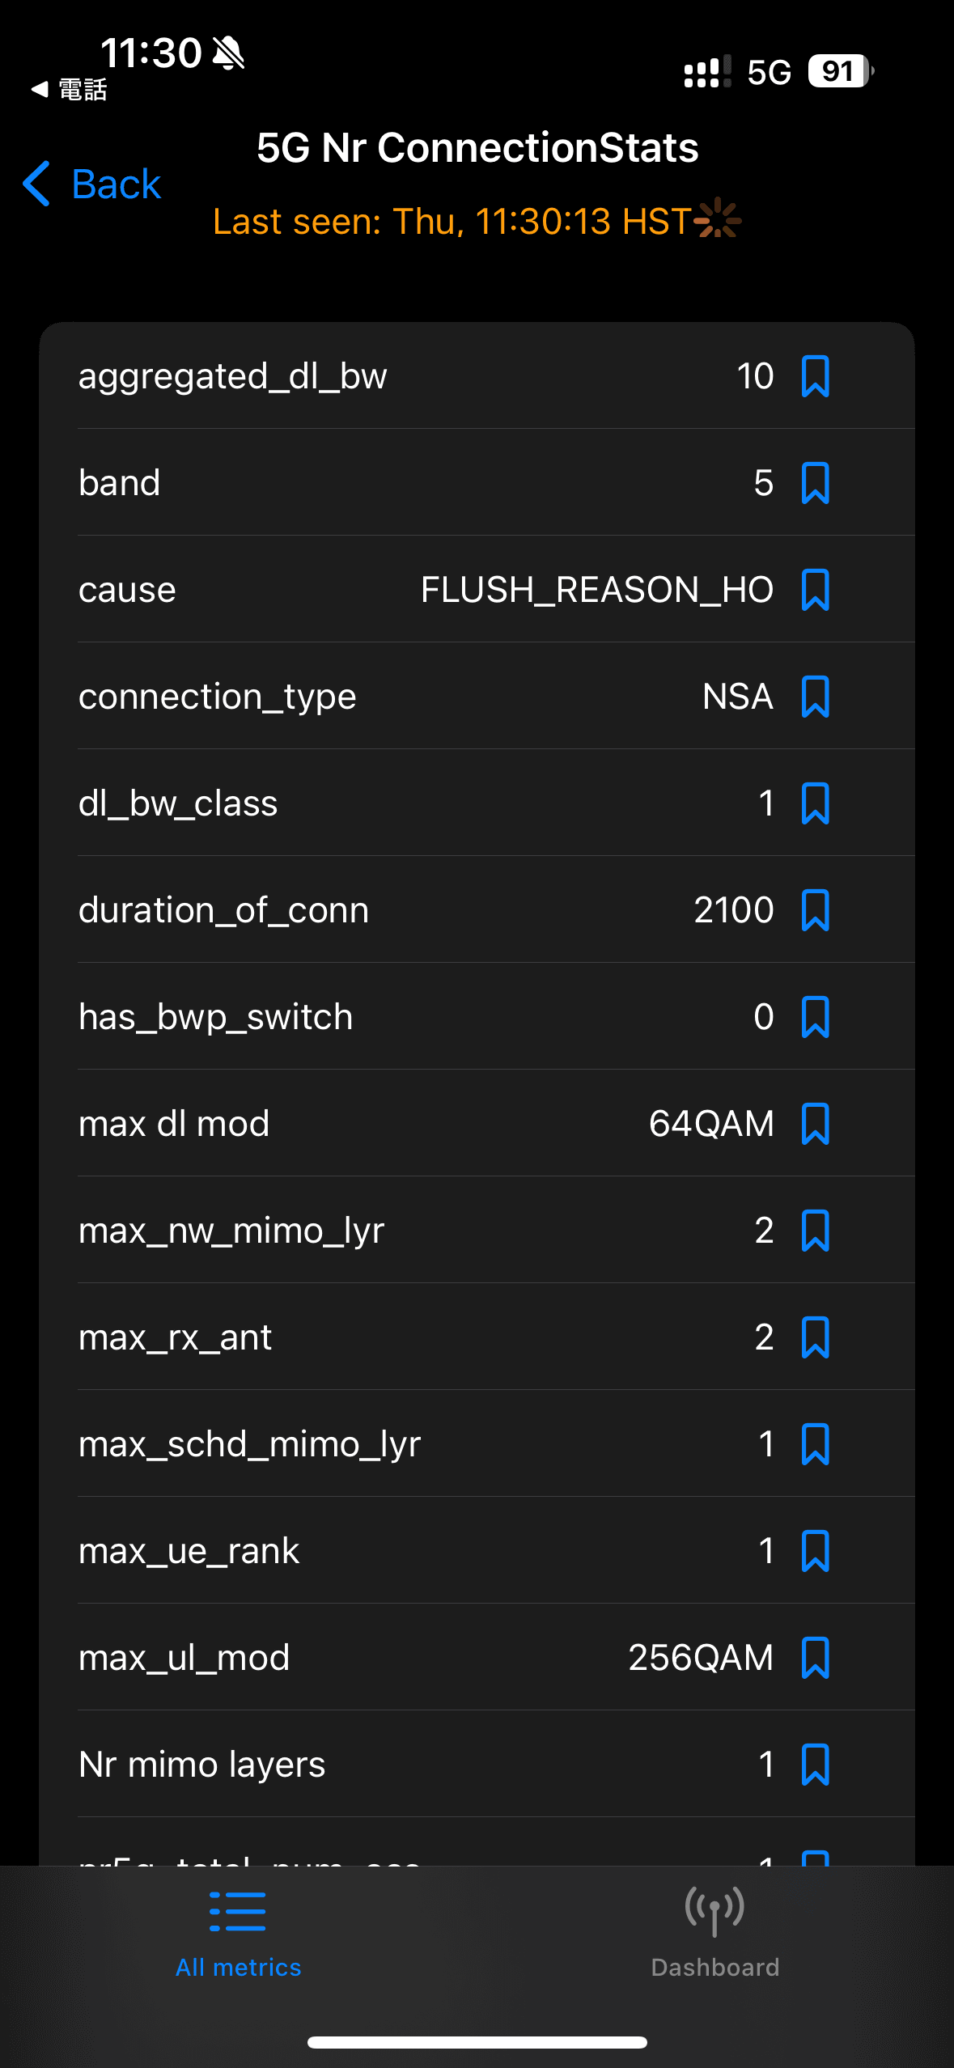The width and height of the screenshot is (954, 2068).
Task: Tap the Last seen timestamp text
Action: point(453,221)
